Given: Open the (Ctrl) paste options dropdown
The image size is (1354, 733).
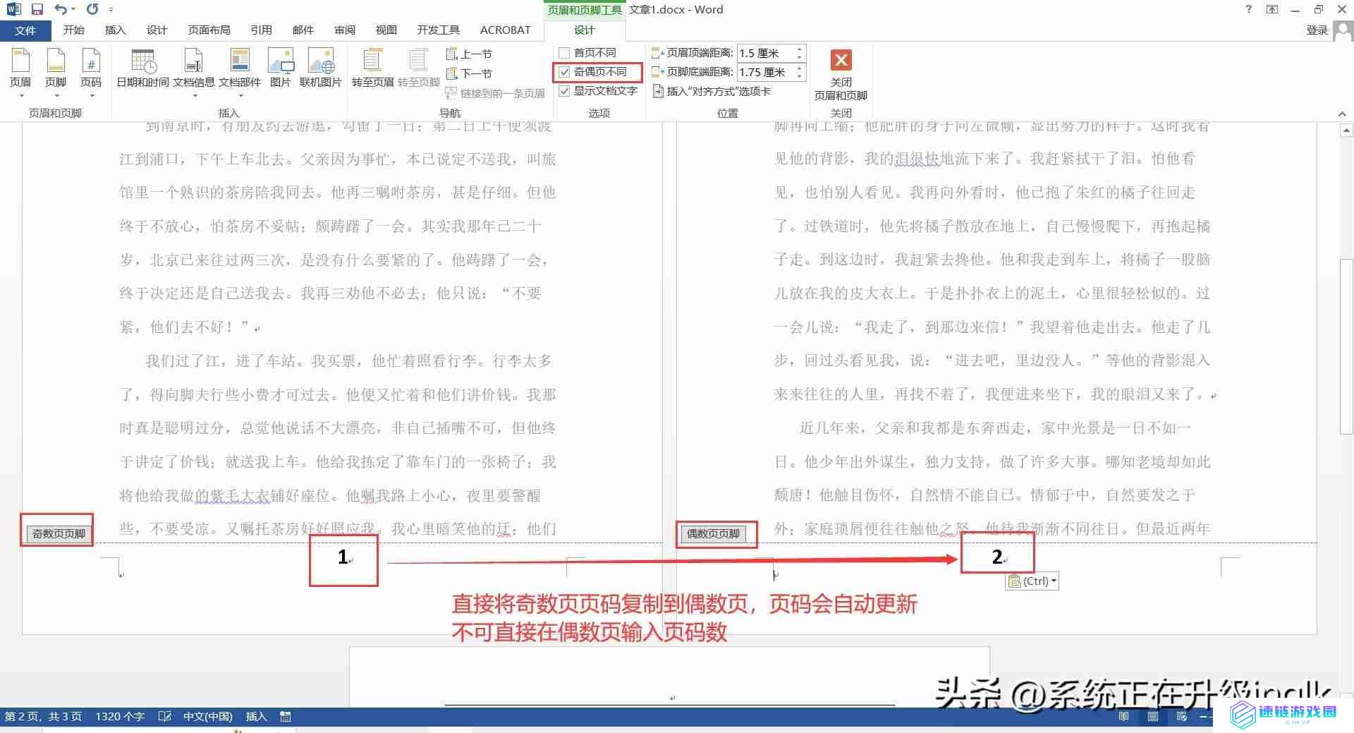Looking at the screenshot, I should (x=1032, y=581).
